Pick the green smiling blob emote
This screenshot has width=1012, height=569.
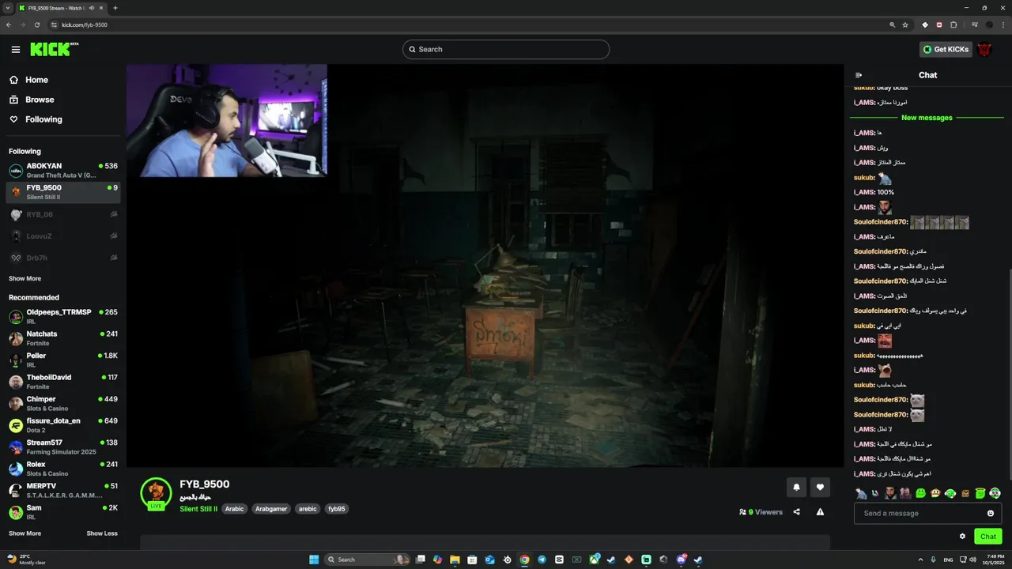920,493
